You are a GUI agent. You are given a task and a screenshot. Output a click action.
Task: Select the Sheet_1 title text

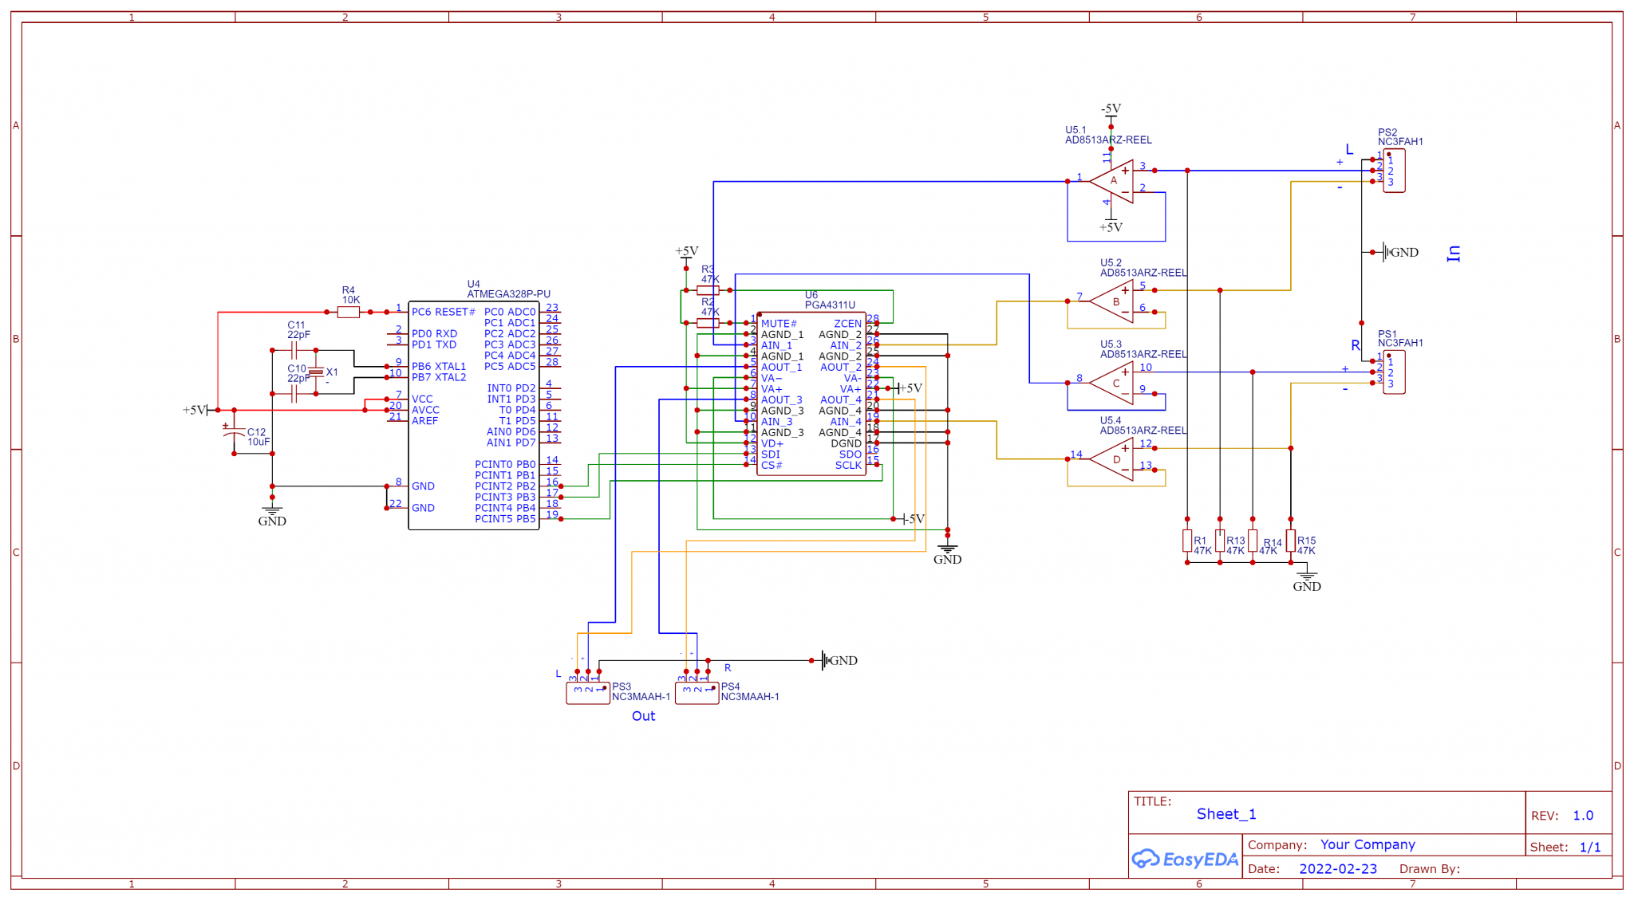coord(1226,814)
